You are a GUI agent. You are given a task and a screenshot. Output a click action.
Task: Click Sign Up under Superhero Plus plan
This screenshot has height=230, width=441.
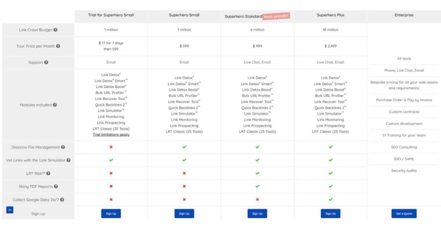point(330,213)
